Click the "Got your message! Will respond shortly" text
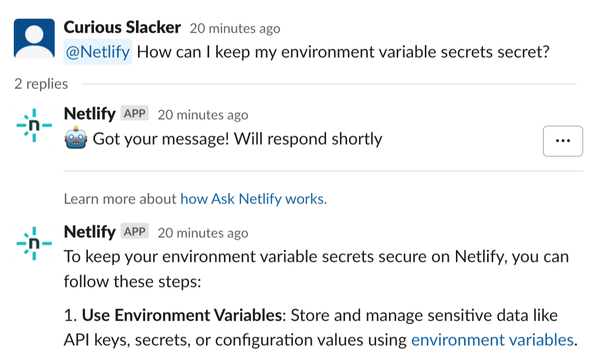The width and height of the screenshot is (596, 355). pos(237,139)
